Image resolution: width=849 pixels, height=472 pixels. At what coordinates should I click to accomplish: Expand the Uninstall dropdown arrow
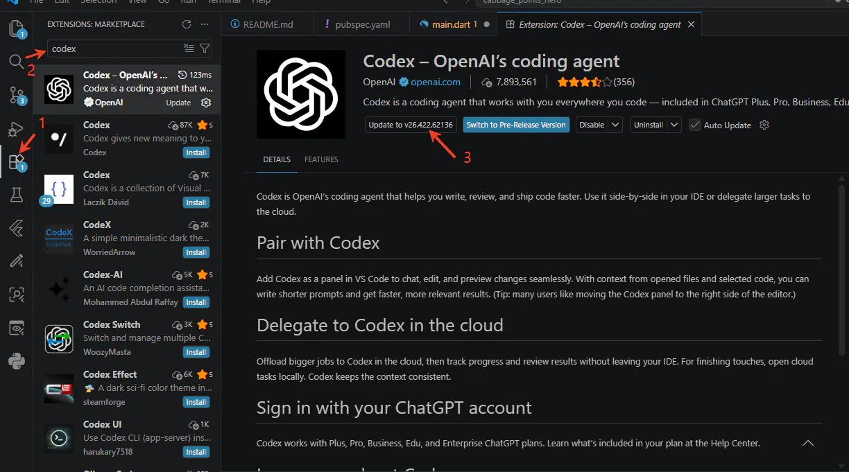(675, 125)
